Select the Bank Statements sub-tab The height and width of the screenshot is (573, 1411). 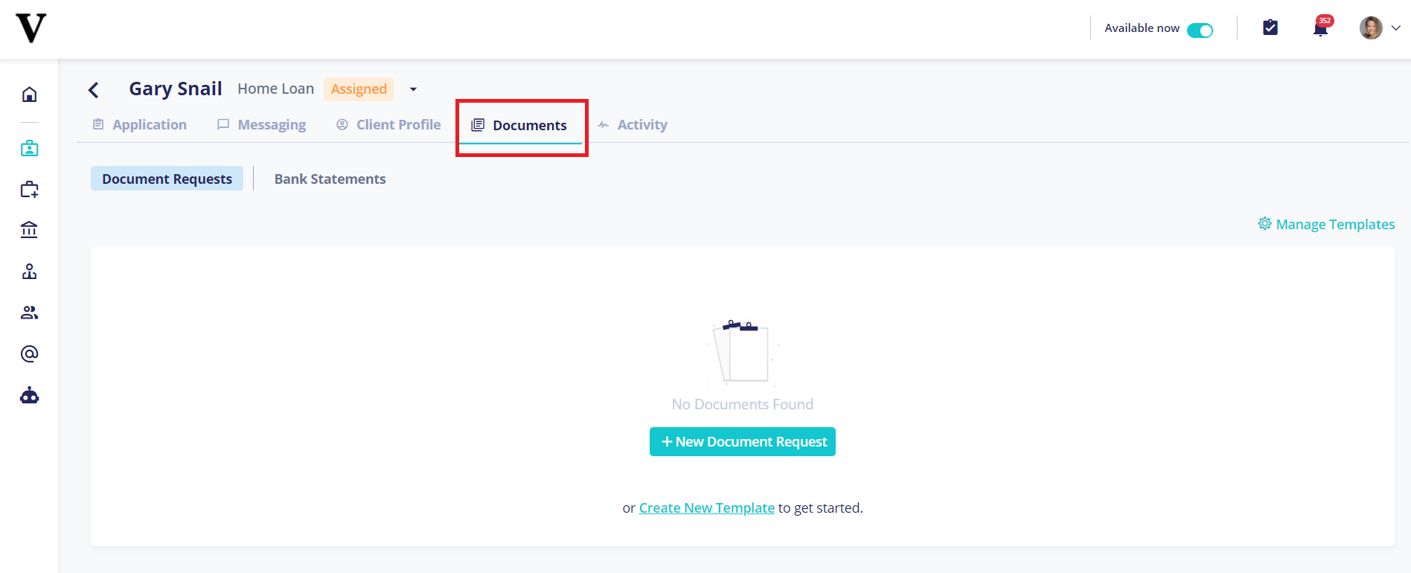pos(330,179)
